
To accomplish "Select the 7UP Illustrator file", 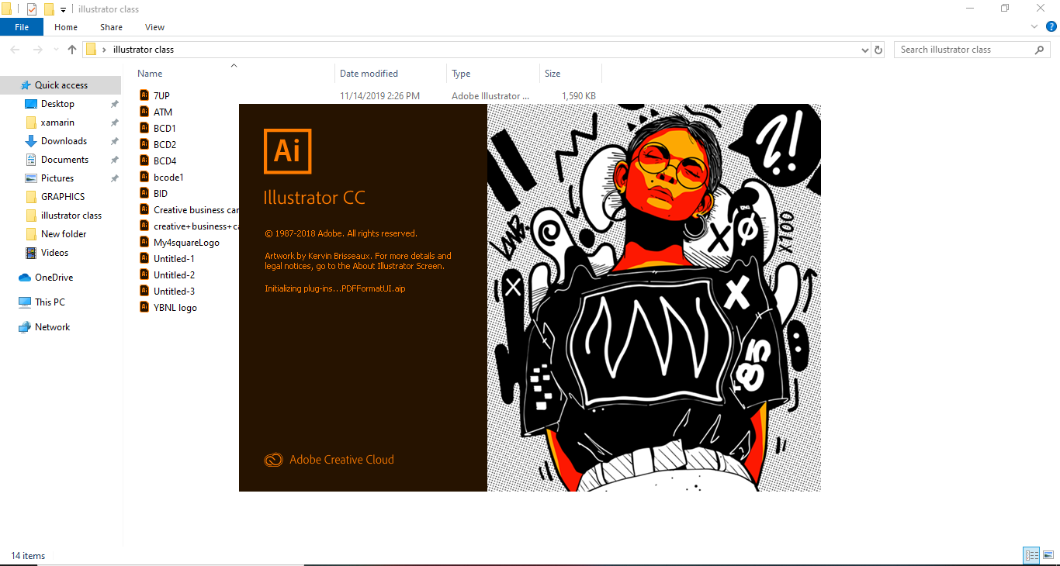I will click(x=161, y=96).
